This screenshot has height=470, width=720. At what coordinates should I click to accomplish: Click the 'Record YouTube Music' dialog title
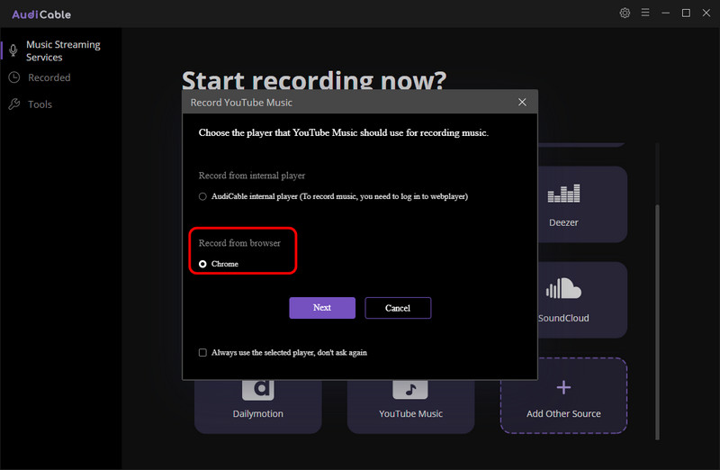(241, 103)
